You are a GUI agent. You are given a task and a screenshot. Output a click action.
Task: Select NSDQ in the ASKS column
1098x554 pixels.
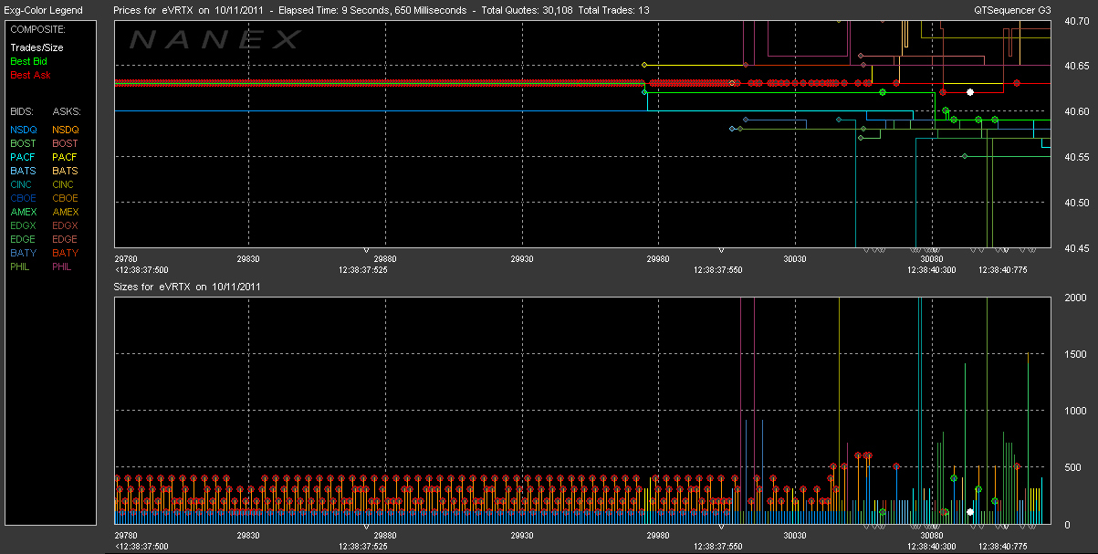(x=66, y=130)
